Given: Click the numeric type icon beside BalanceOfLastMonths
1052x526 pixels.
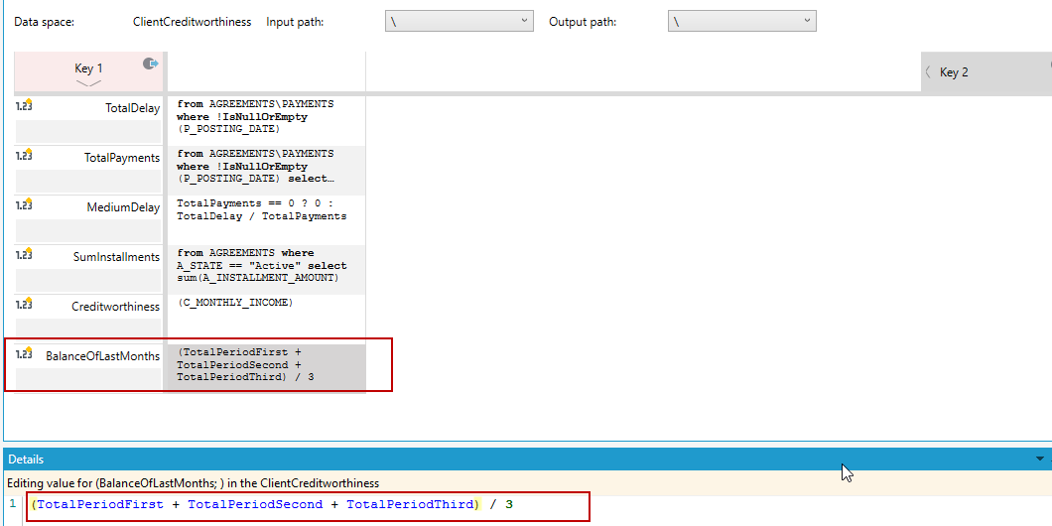Looking at the screenshot, I should (x=24, y=353).
